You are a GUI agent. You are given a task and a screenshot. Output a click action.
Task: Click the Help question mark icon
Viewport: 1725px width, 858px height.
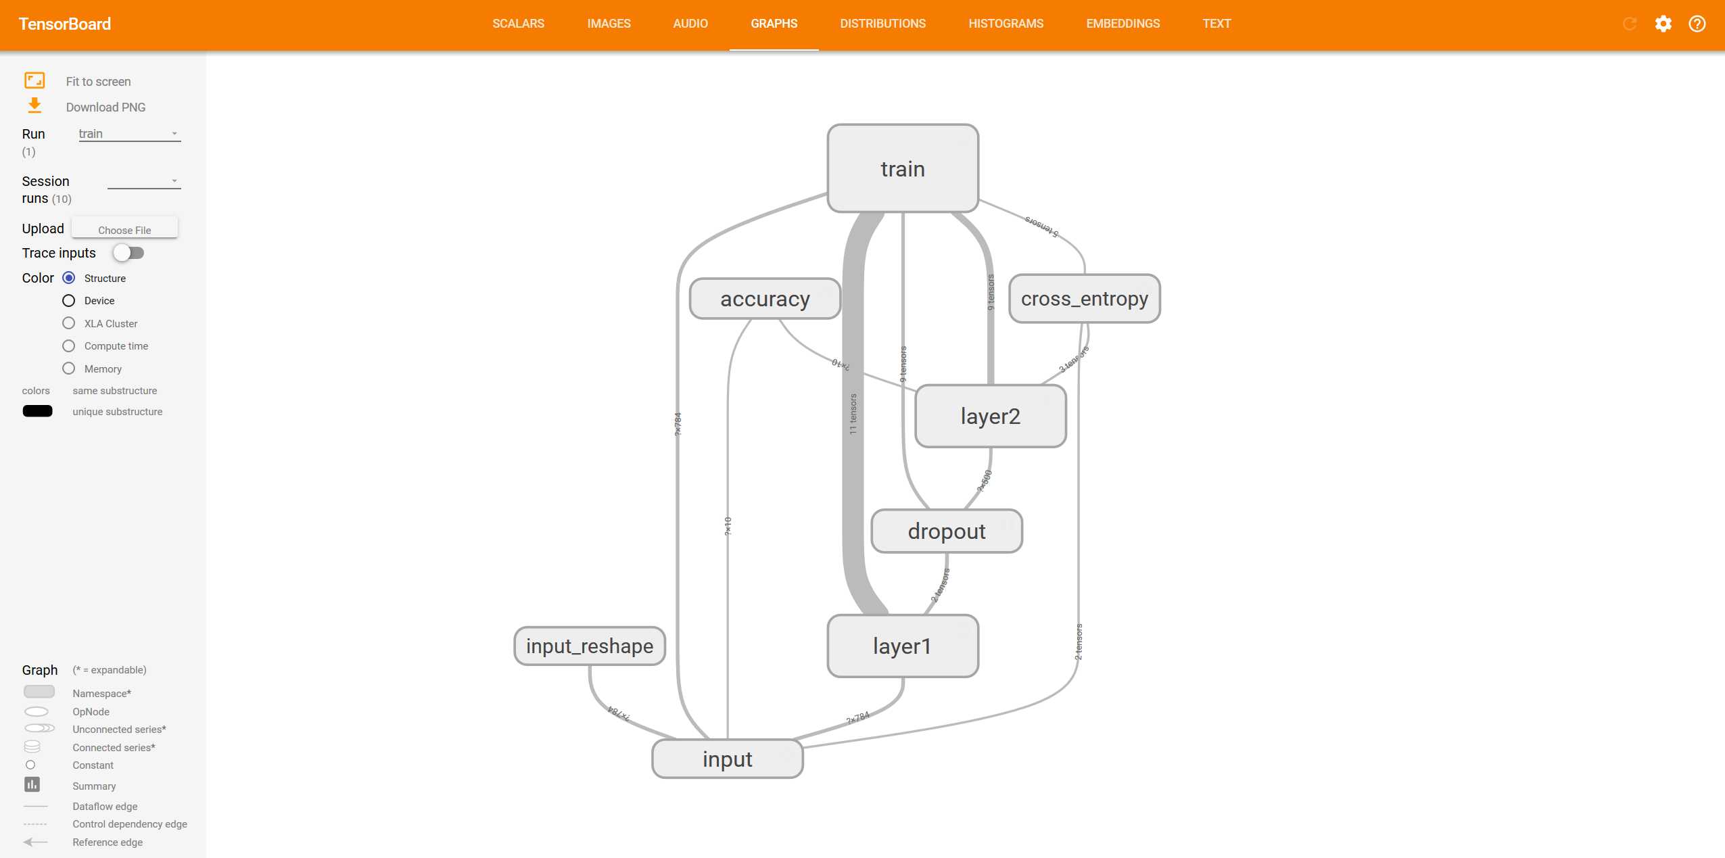1697,22
